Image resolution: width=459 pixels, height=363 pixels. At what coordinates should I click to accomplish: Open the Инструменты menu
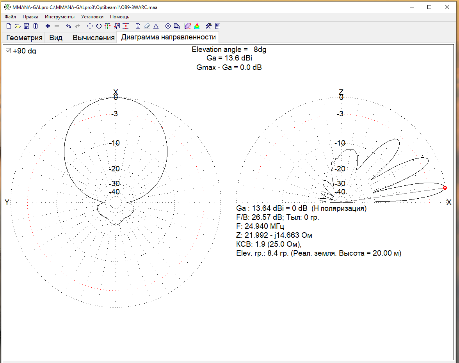tap(59, 17)
